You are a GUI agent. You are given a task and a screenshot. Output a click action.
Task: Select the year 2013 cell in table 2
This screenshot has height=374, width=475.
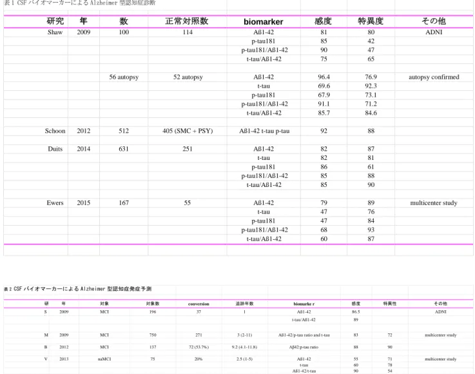coord(64,359)
